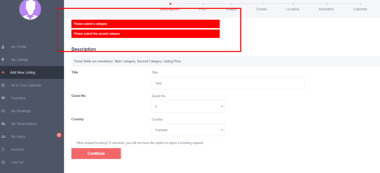Click the map pin icon beside My Listings
The height and width of the screenshot is (173, 380).
click(3, 60)
